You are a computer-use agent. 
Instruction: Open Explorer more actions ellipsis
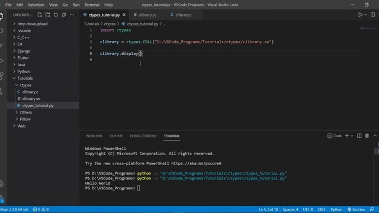click(72, 15)
